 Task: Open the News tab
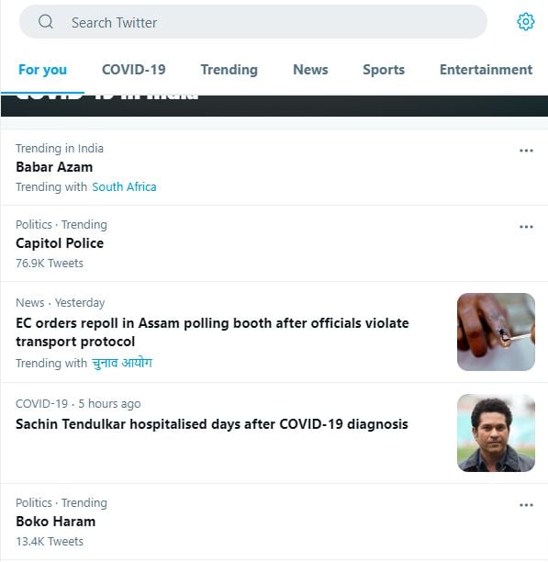pos(310,70)
